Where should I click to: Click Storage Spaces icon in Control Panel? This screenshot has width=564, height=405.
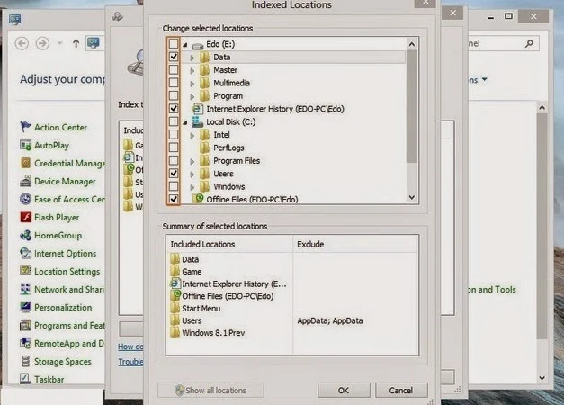25,361
